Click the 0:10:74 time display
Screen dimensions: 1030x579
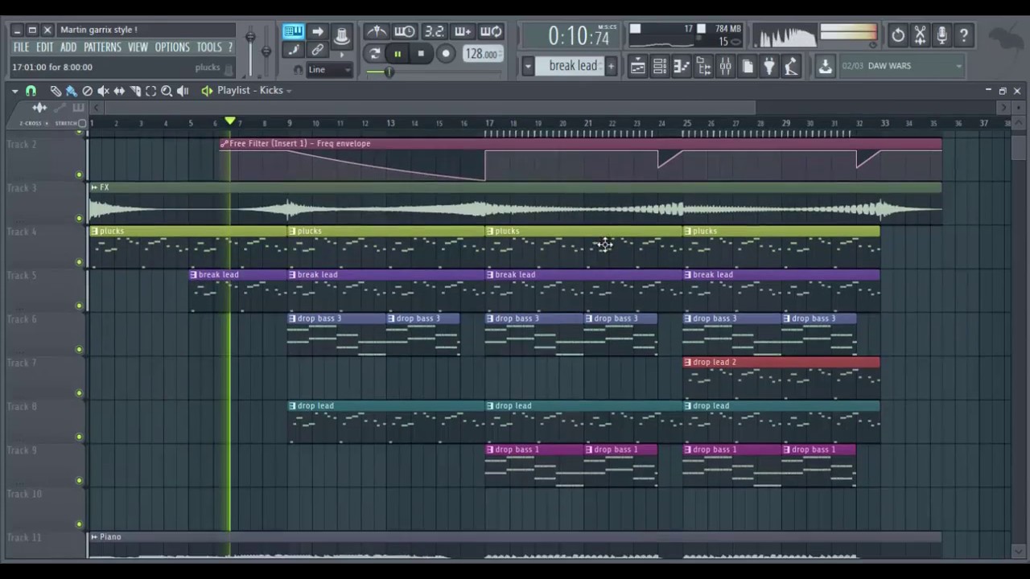click(x=579, y=36)
